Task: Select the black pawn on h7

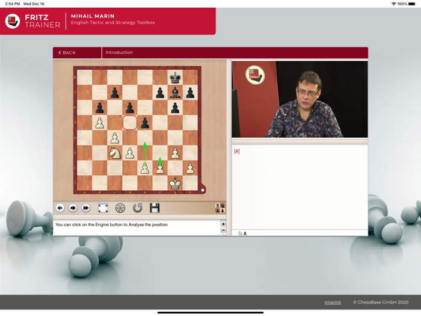Action: (x=190, y=93)
